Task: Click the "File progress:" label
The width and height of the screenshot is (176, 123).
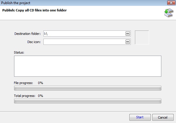Action: coord(23,83)
